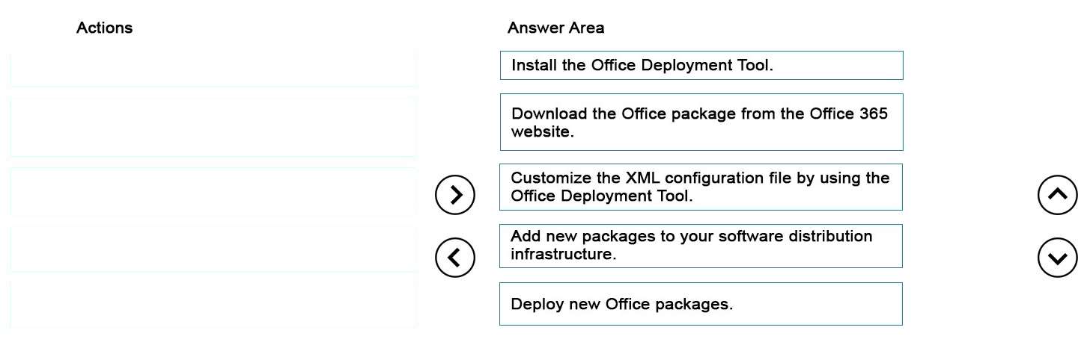This screenshot has height=345, width=1084.
Task: Select 'Install the Office Deployment Tool' step
Action: 701,65
